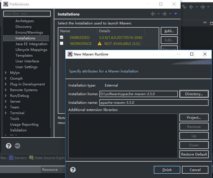This screenshot has height=178, width=213.
Task: Open User Interface preference page
Action: coord(27,61)
